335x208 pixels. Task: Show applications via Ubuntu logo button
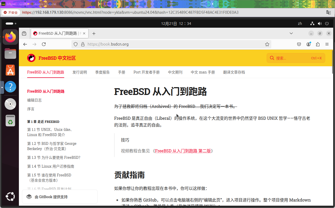coord(10,197)
